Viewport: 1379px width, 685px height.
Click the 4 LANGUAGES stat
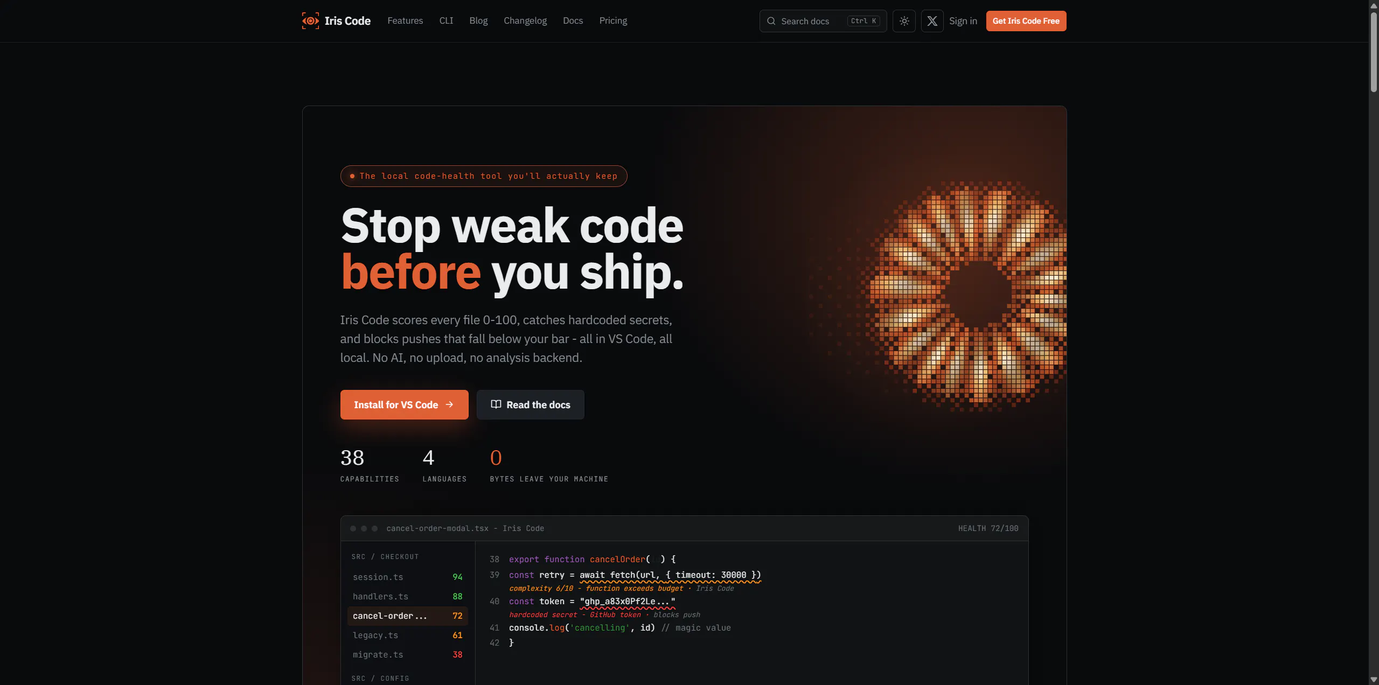click(444, 465)
